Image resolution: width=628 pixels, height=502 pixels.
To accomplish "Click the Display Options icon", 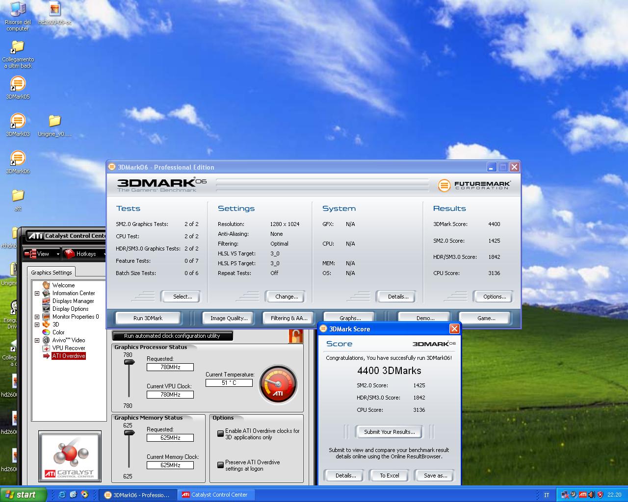I will (x=46, y=309).
